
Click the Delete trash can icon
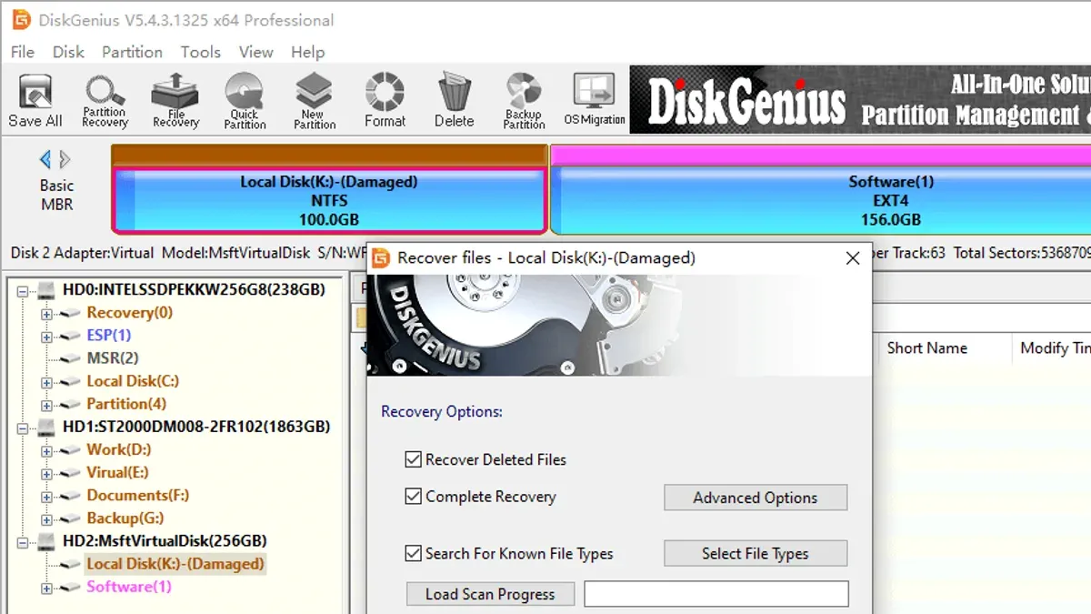click(x=454, y=101)
